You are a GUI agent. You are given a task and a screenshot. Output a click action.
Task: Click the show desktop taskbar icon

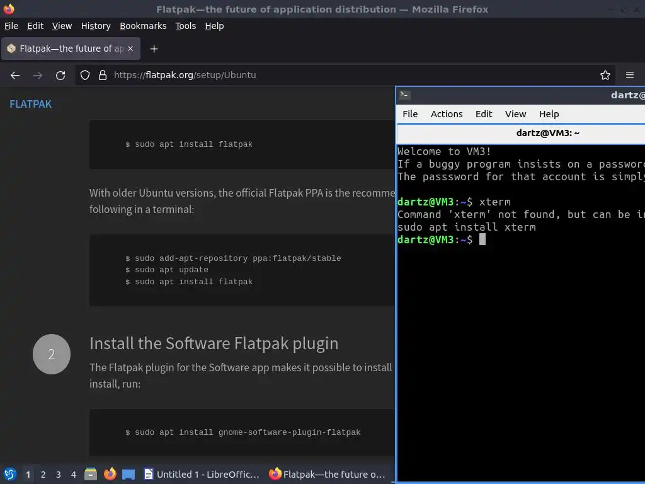pyautogui.click(x=128, y=474)
